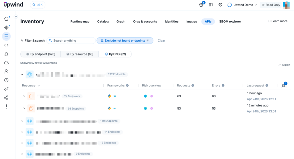Click the code brackets sidebar icon
294x159 pixels.
[6, 45]
